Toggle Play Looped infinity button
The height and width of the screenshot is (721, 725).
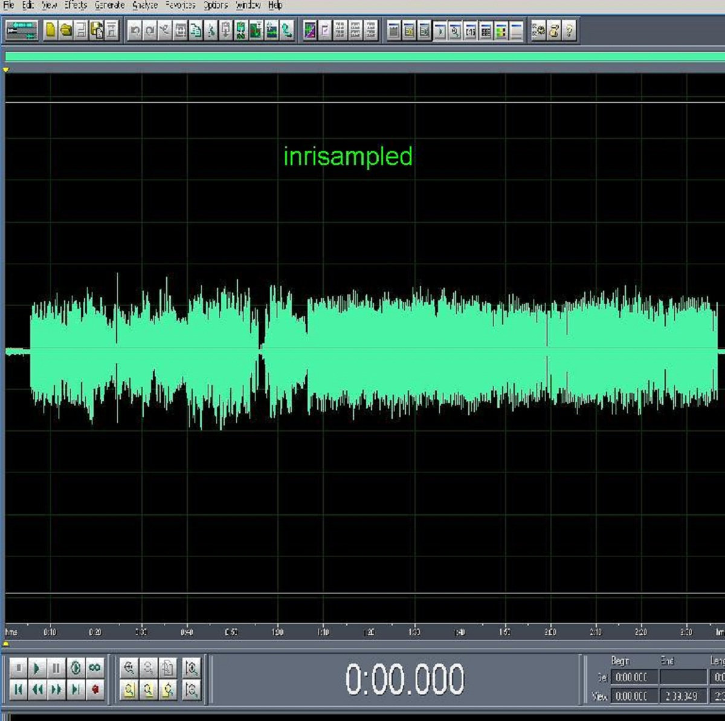coord(95,668)
